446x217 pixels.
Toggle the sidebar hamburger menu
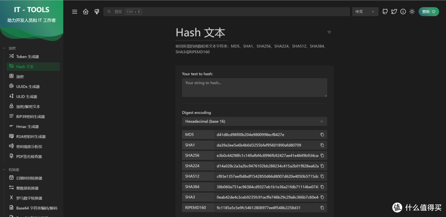coord(74,12)
